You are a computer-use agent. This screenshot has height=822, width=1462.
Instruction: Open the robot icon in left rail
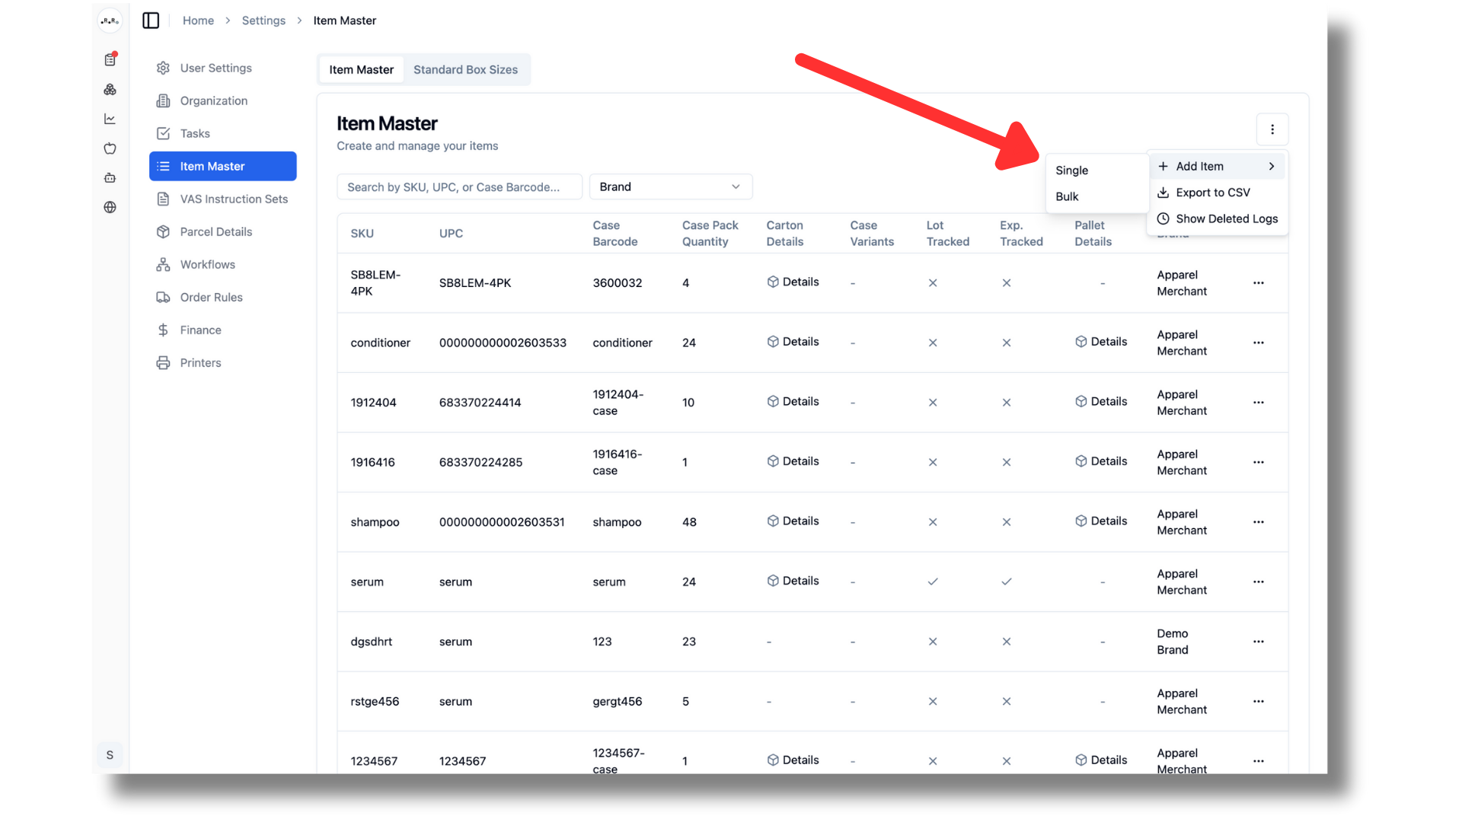(x=110, y=178)
